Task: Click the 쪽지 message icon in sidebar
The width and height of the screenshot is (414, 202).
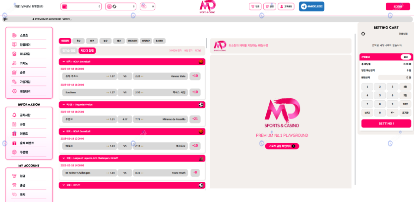Action: (x=14, y=195)
